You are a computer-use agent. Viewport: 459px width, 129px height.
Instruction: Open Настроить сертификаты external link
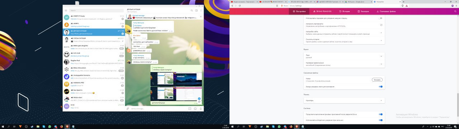(381, 25)
